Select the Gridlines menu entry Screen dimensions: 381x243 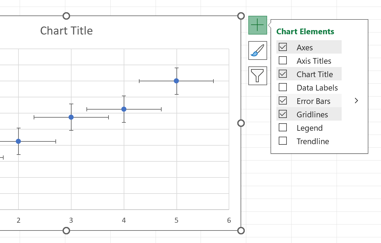point(309,114)
